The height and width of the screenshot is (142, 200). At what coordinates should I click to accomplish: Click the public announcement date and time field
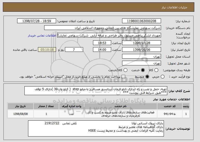tap(37, 21)
